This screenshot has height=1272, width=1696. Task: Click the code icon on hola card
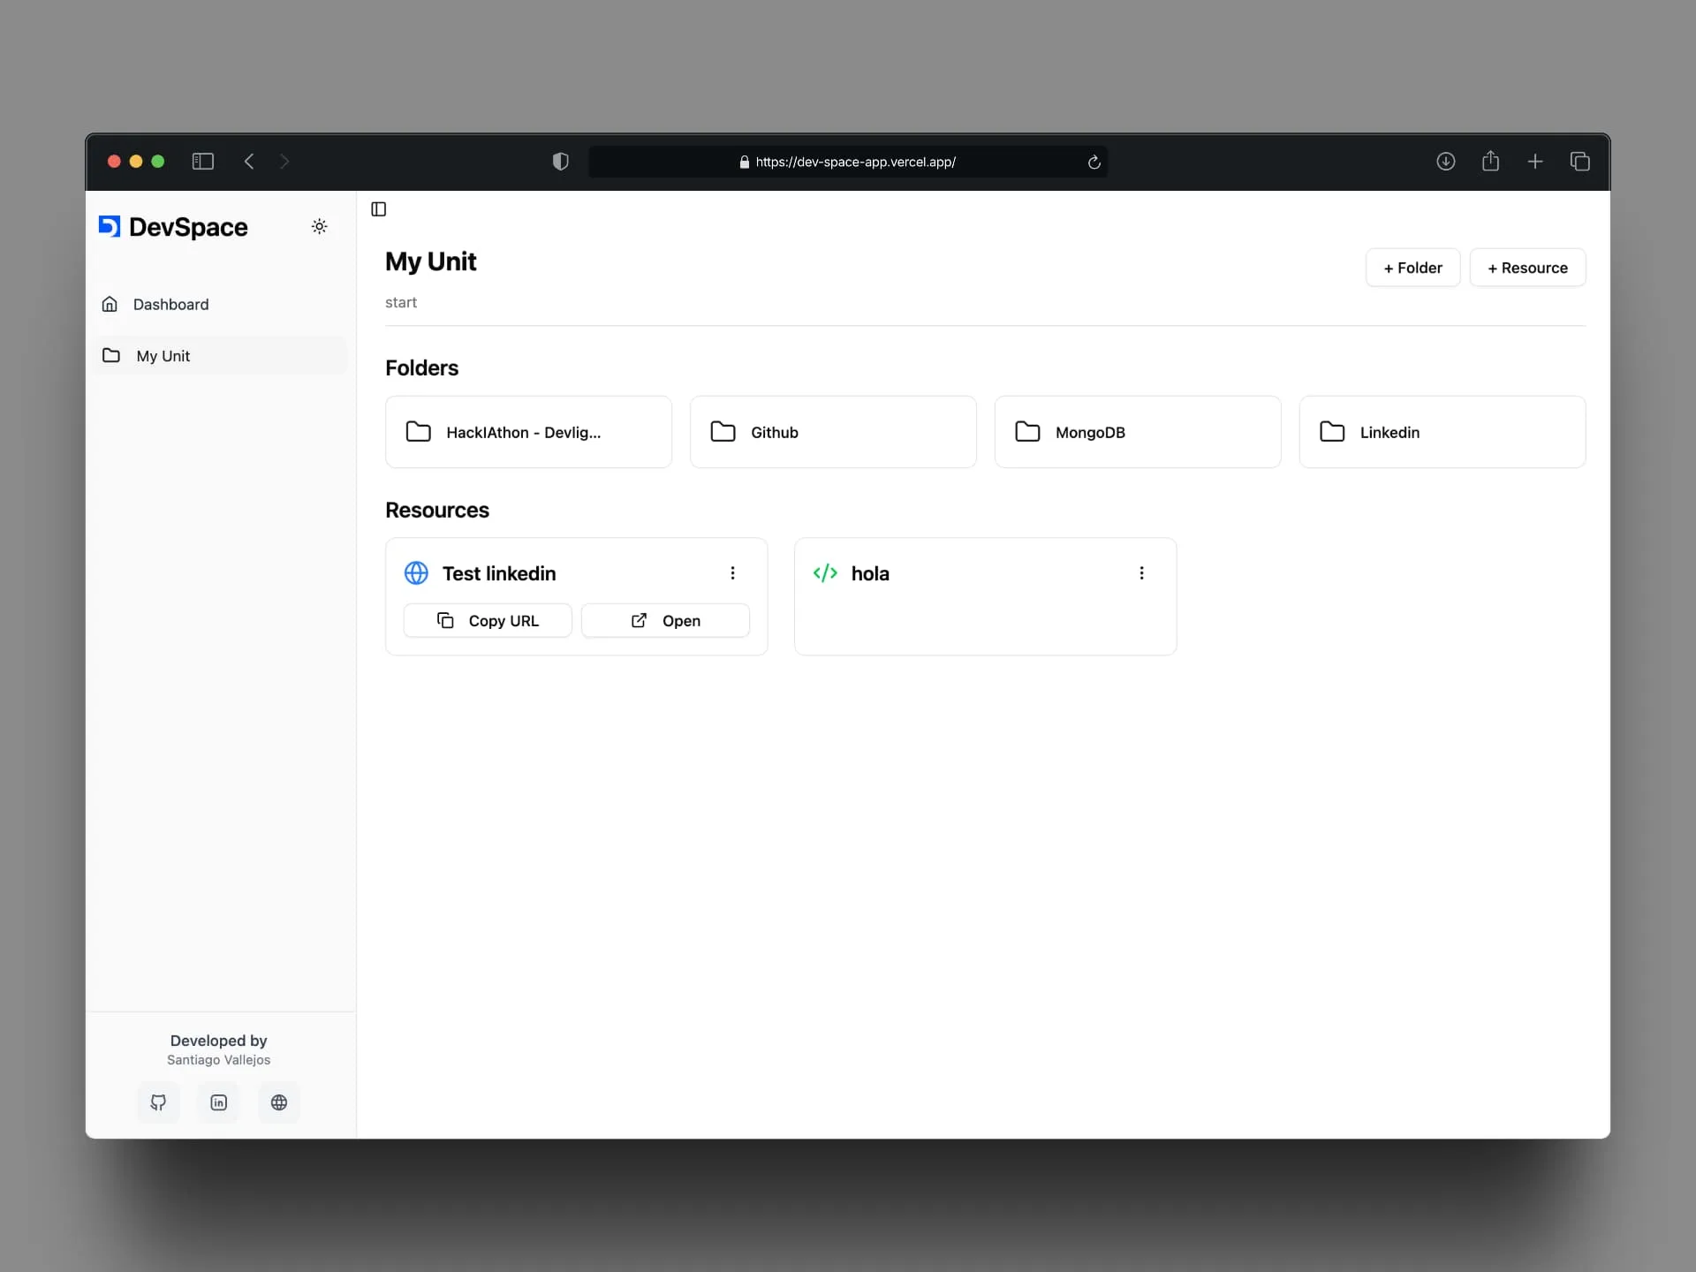pyautogui.click(x=825, y=573)
